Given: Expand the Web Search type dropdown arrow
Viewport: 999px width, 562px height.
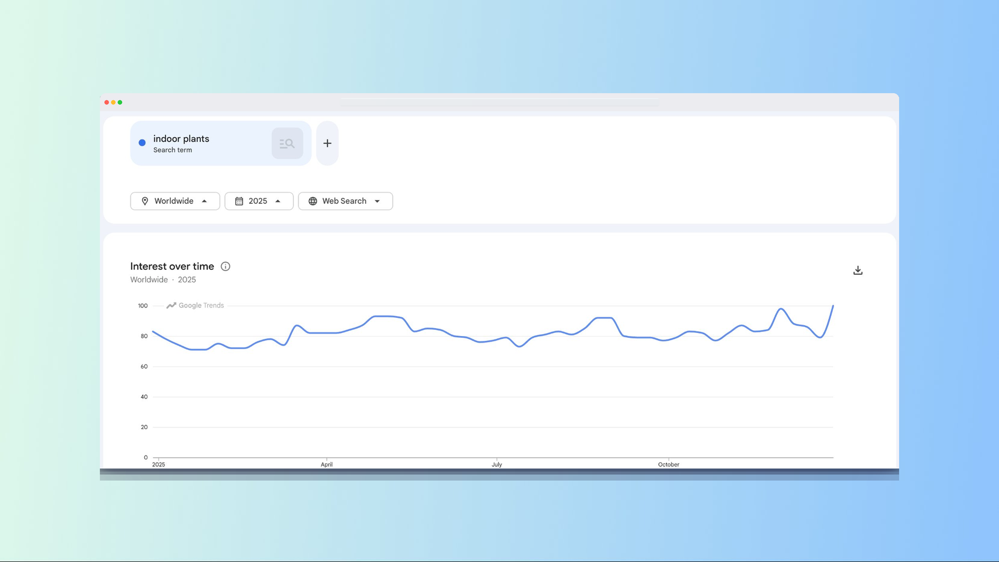Looking at the screenshot, I should tap(377, 201).
